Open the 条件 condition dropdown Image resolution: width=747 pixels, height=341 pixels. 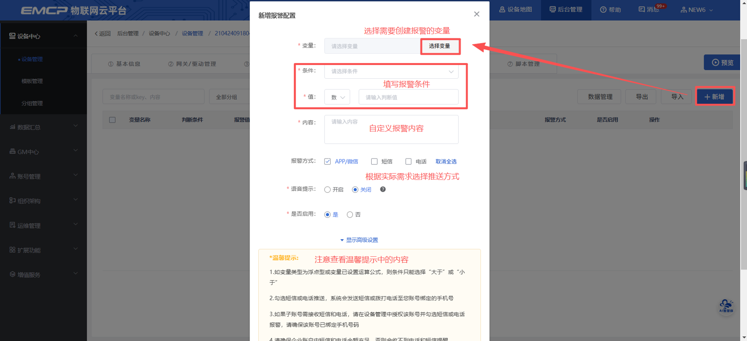click(391, 71)
